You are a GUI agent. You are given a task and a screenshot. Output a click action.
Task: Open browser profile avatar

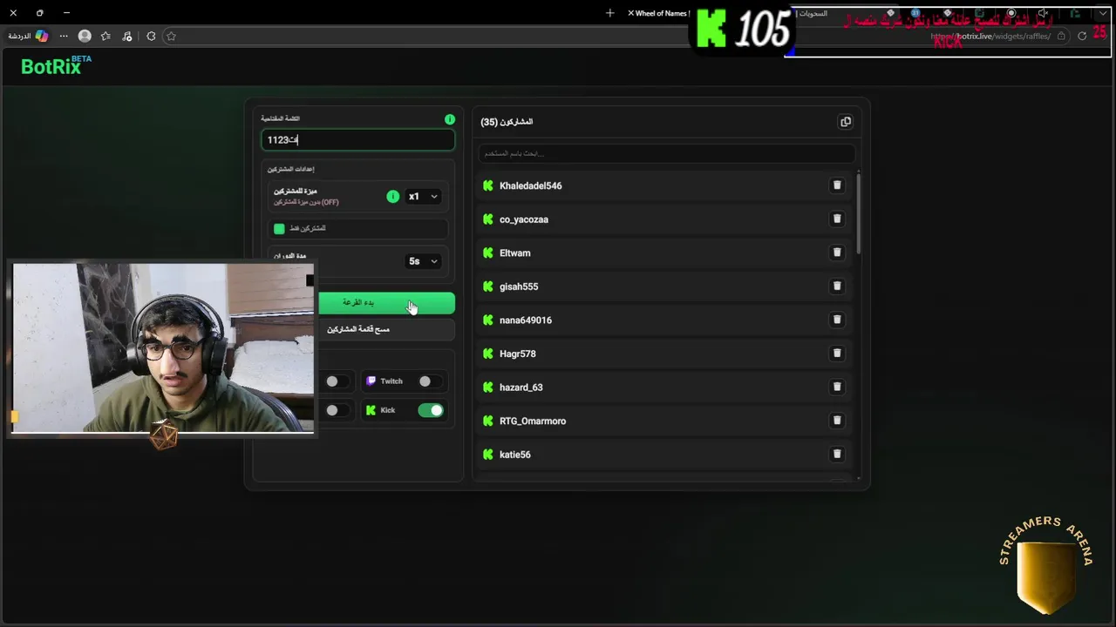click(x=85, y=36)
